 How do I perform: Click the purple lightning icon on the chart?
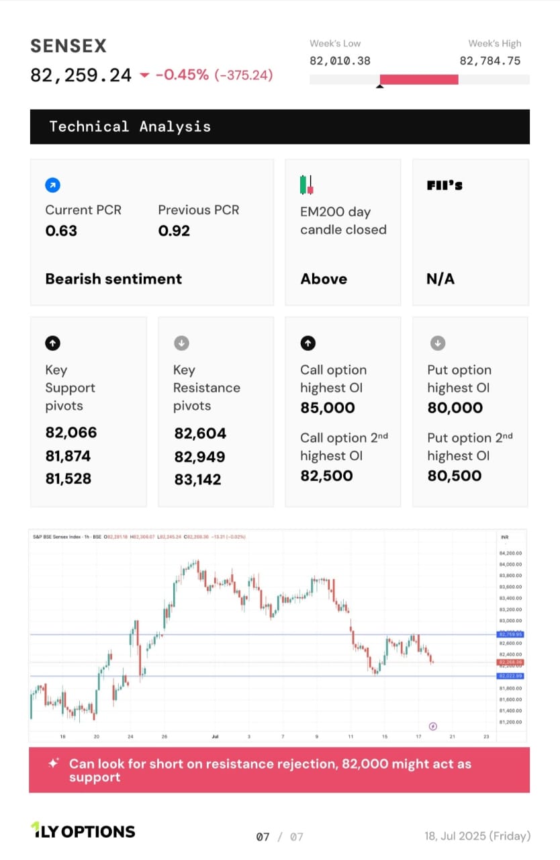click(433, 726)
